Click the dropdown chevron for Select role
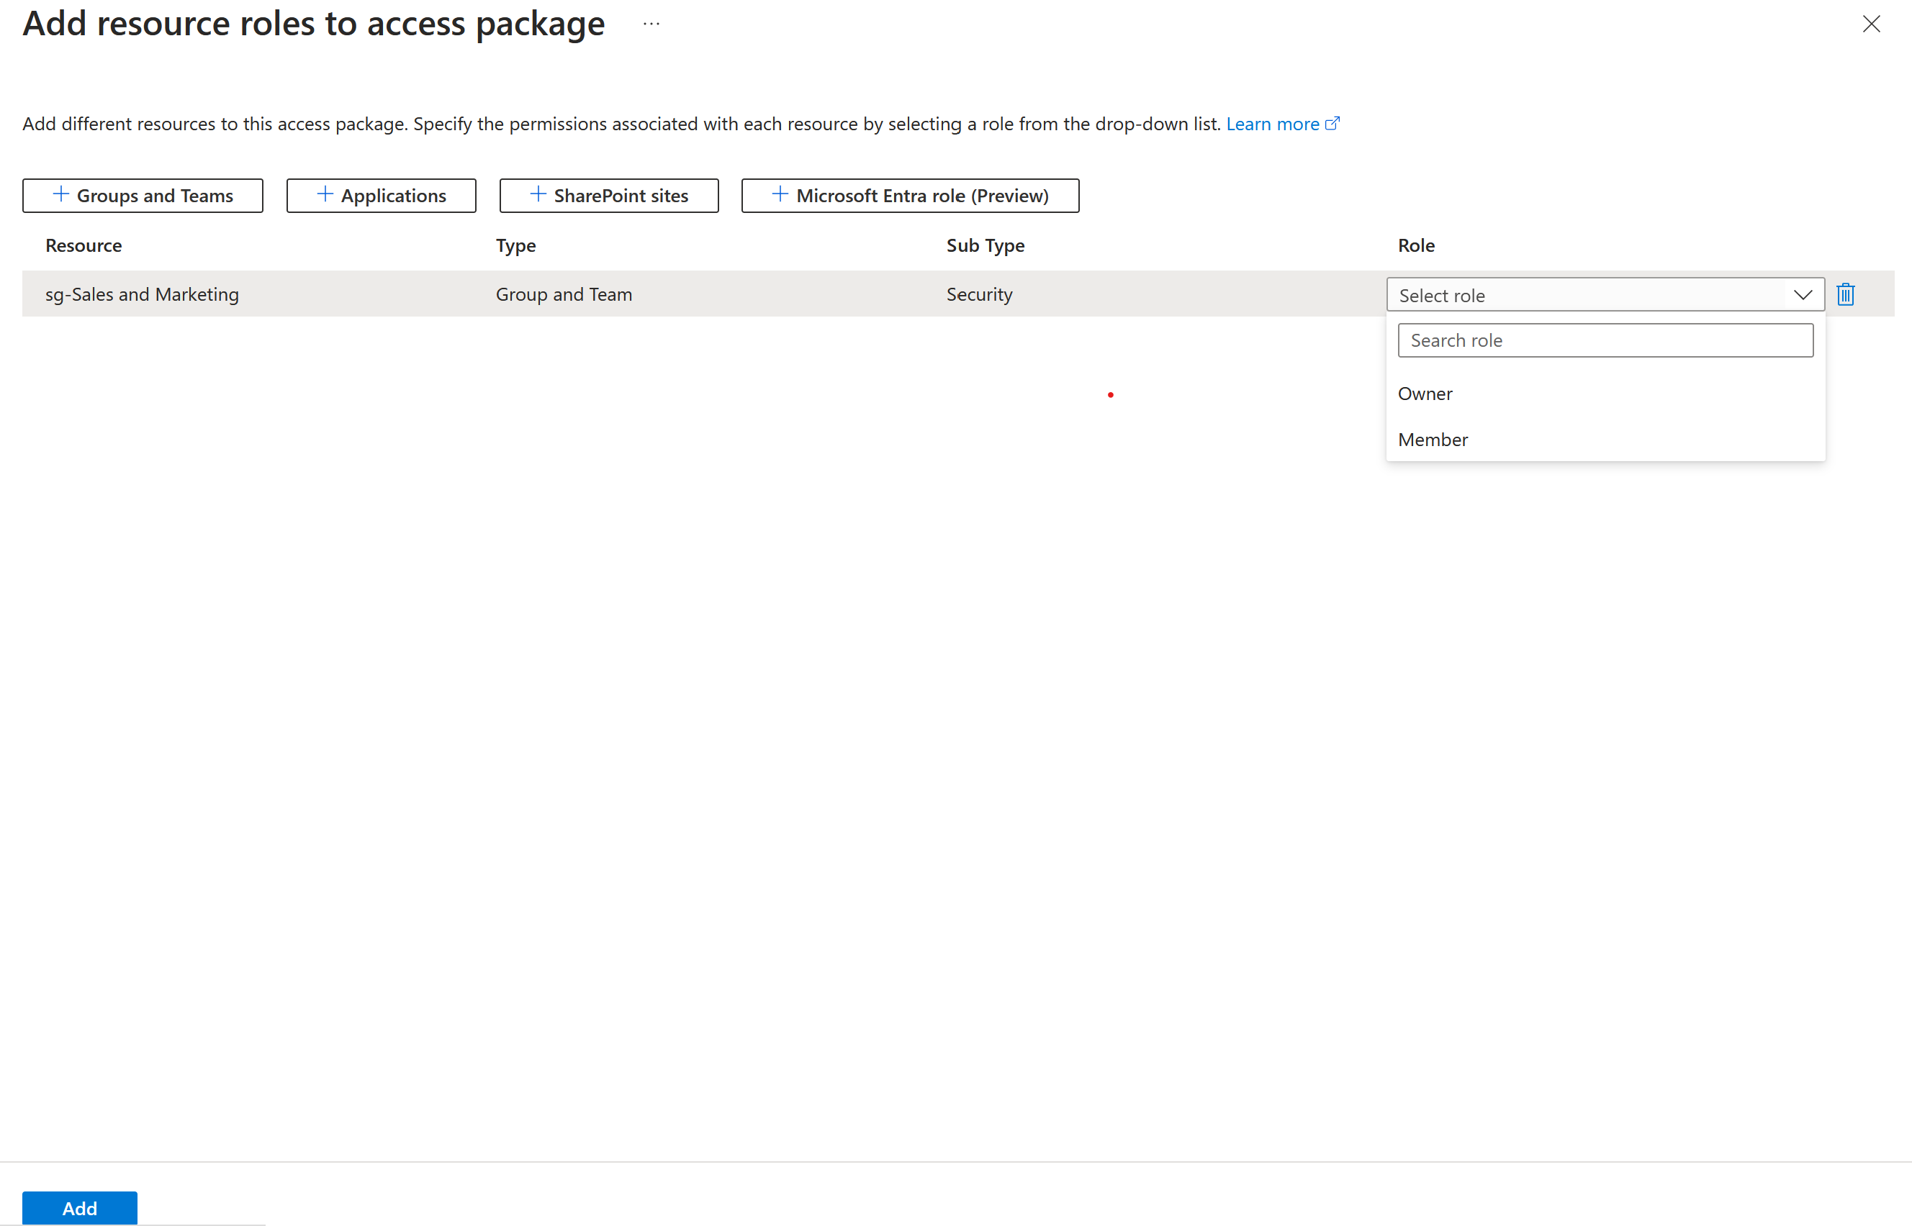The image size is (1912, 1226). tap(1803, 293)
